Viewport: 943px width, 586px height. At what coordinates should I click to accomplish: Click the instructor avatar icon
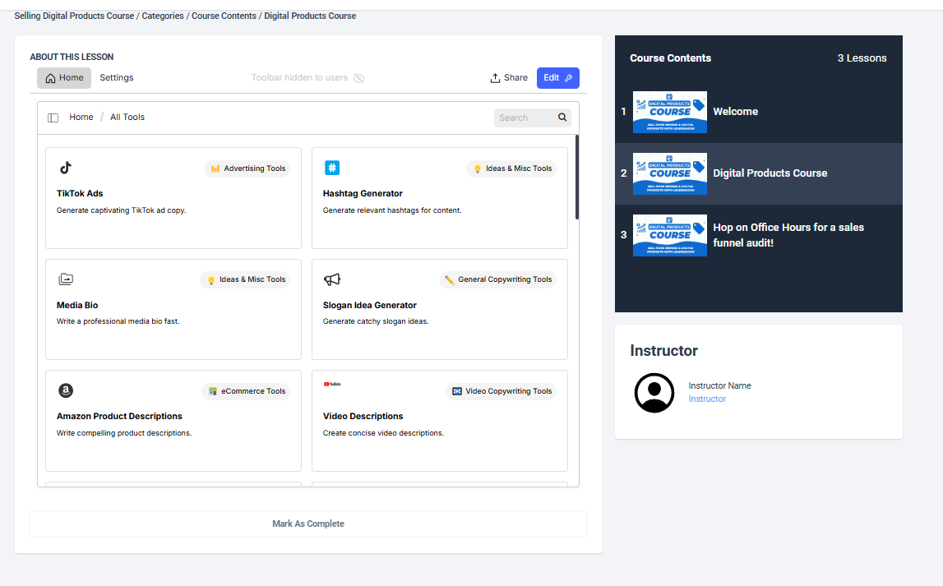click(x=654, y=392)
